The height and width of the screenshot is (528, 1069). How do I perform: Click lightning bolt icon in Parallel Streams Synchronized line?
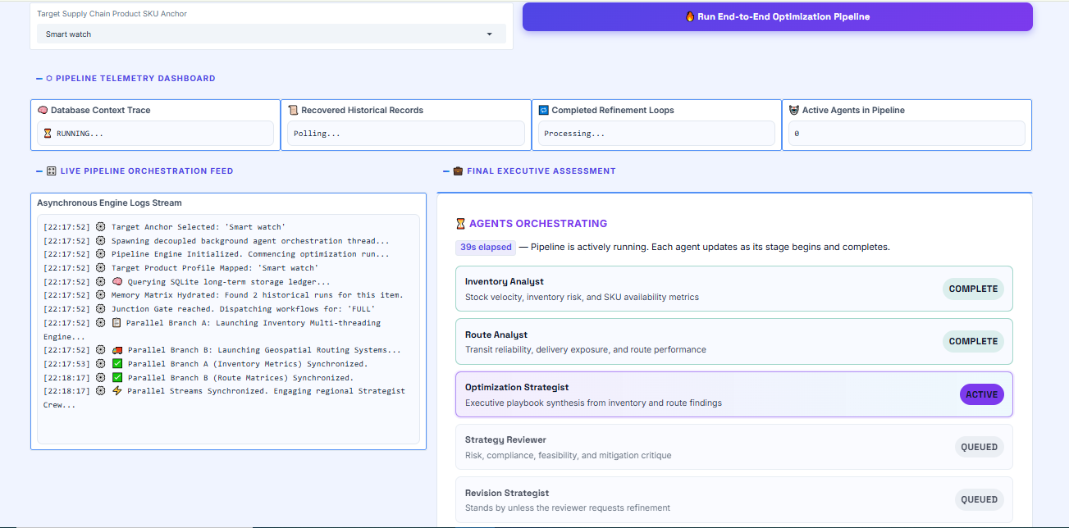(x=117, y=391)
